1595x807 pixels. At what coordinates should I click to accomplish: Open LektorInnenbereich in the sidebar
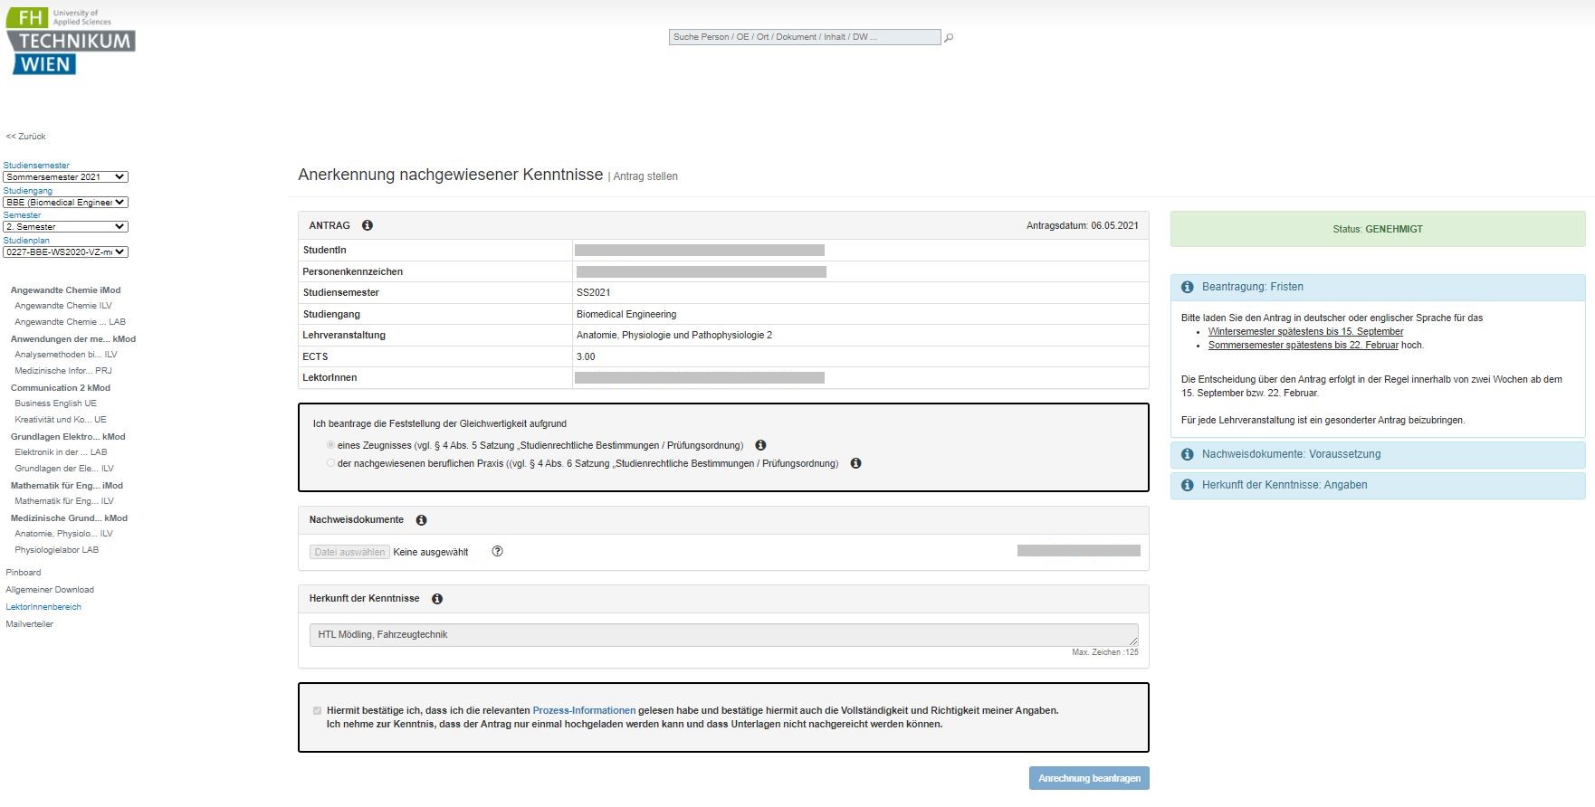coord(43,607)
